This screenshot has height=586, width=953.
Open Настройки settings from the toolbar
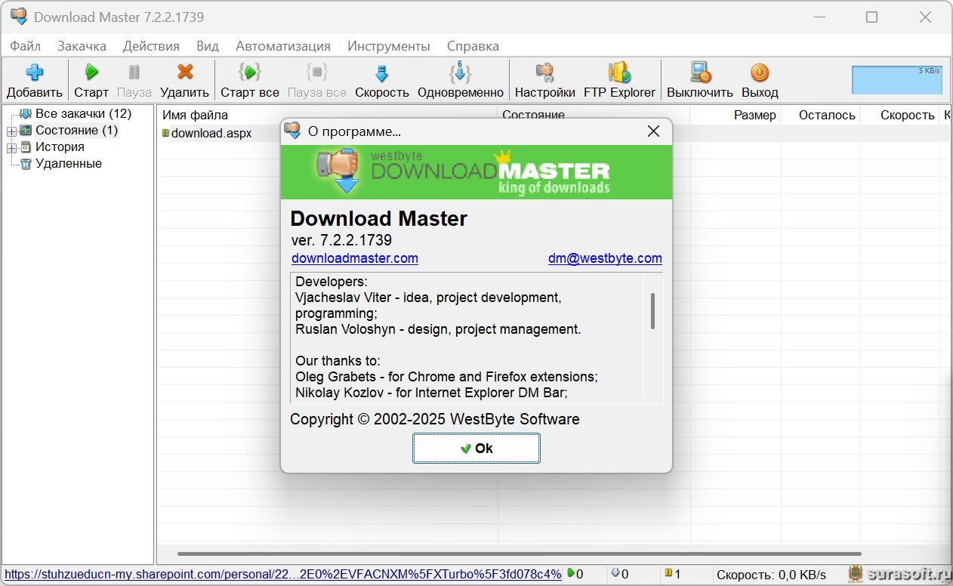point(544,73)
